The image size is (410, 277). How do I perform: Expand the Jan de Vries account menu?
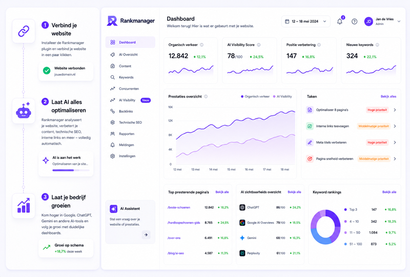(399, 22)
